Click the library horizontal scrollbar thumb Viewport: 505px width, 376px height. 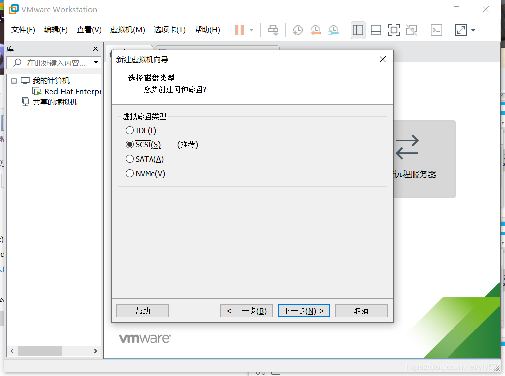tap(40, 351)
